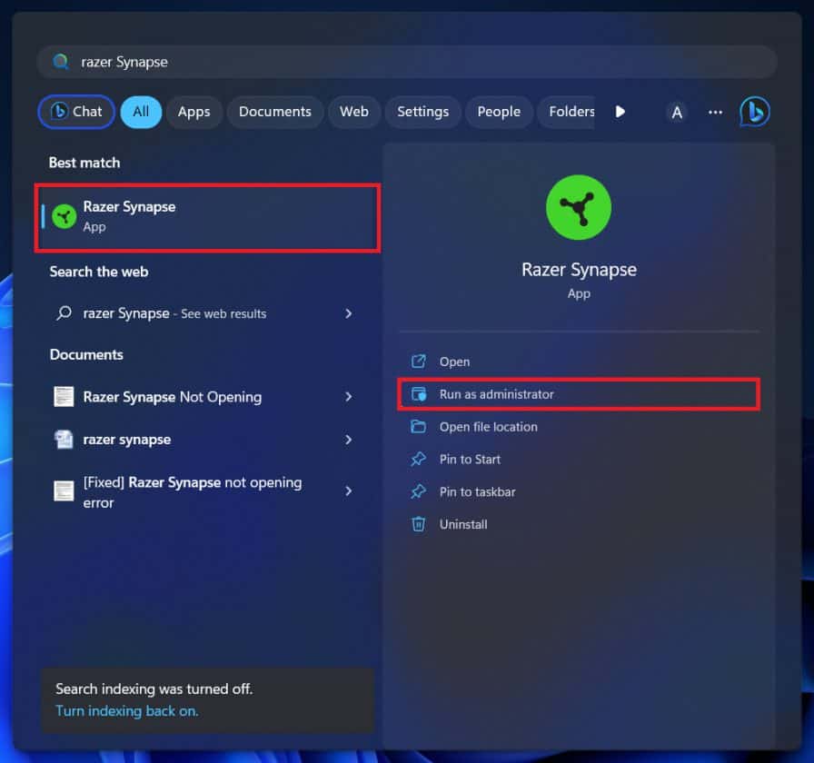Screen dimensions: 814x763
Task: Click the Uninstall trash icon
Action: pyautogui.click(x=420, y=524)
